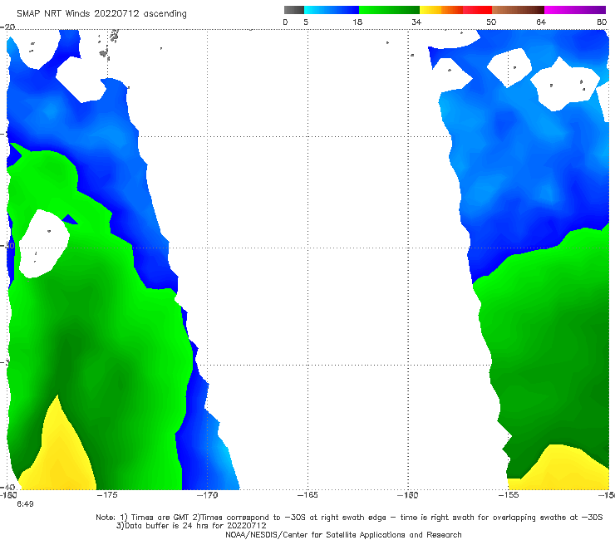Click the brown 50-64 segment of the color bar
This screenshot has height=540, width=615.
tap(518, 10)
